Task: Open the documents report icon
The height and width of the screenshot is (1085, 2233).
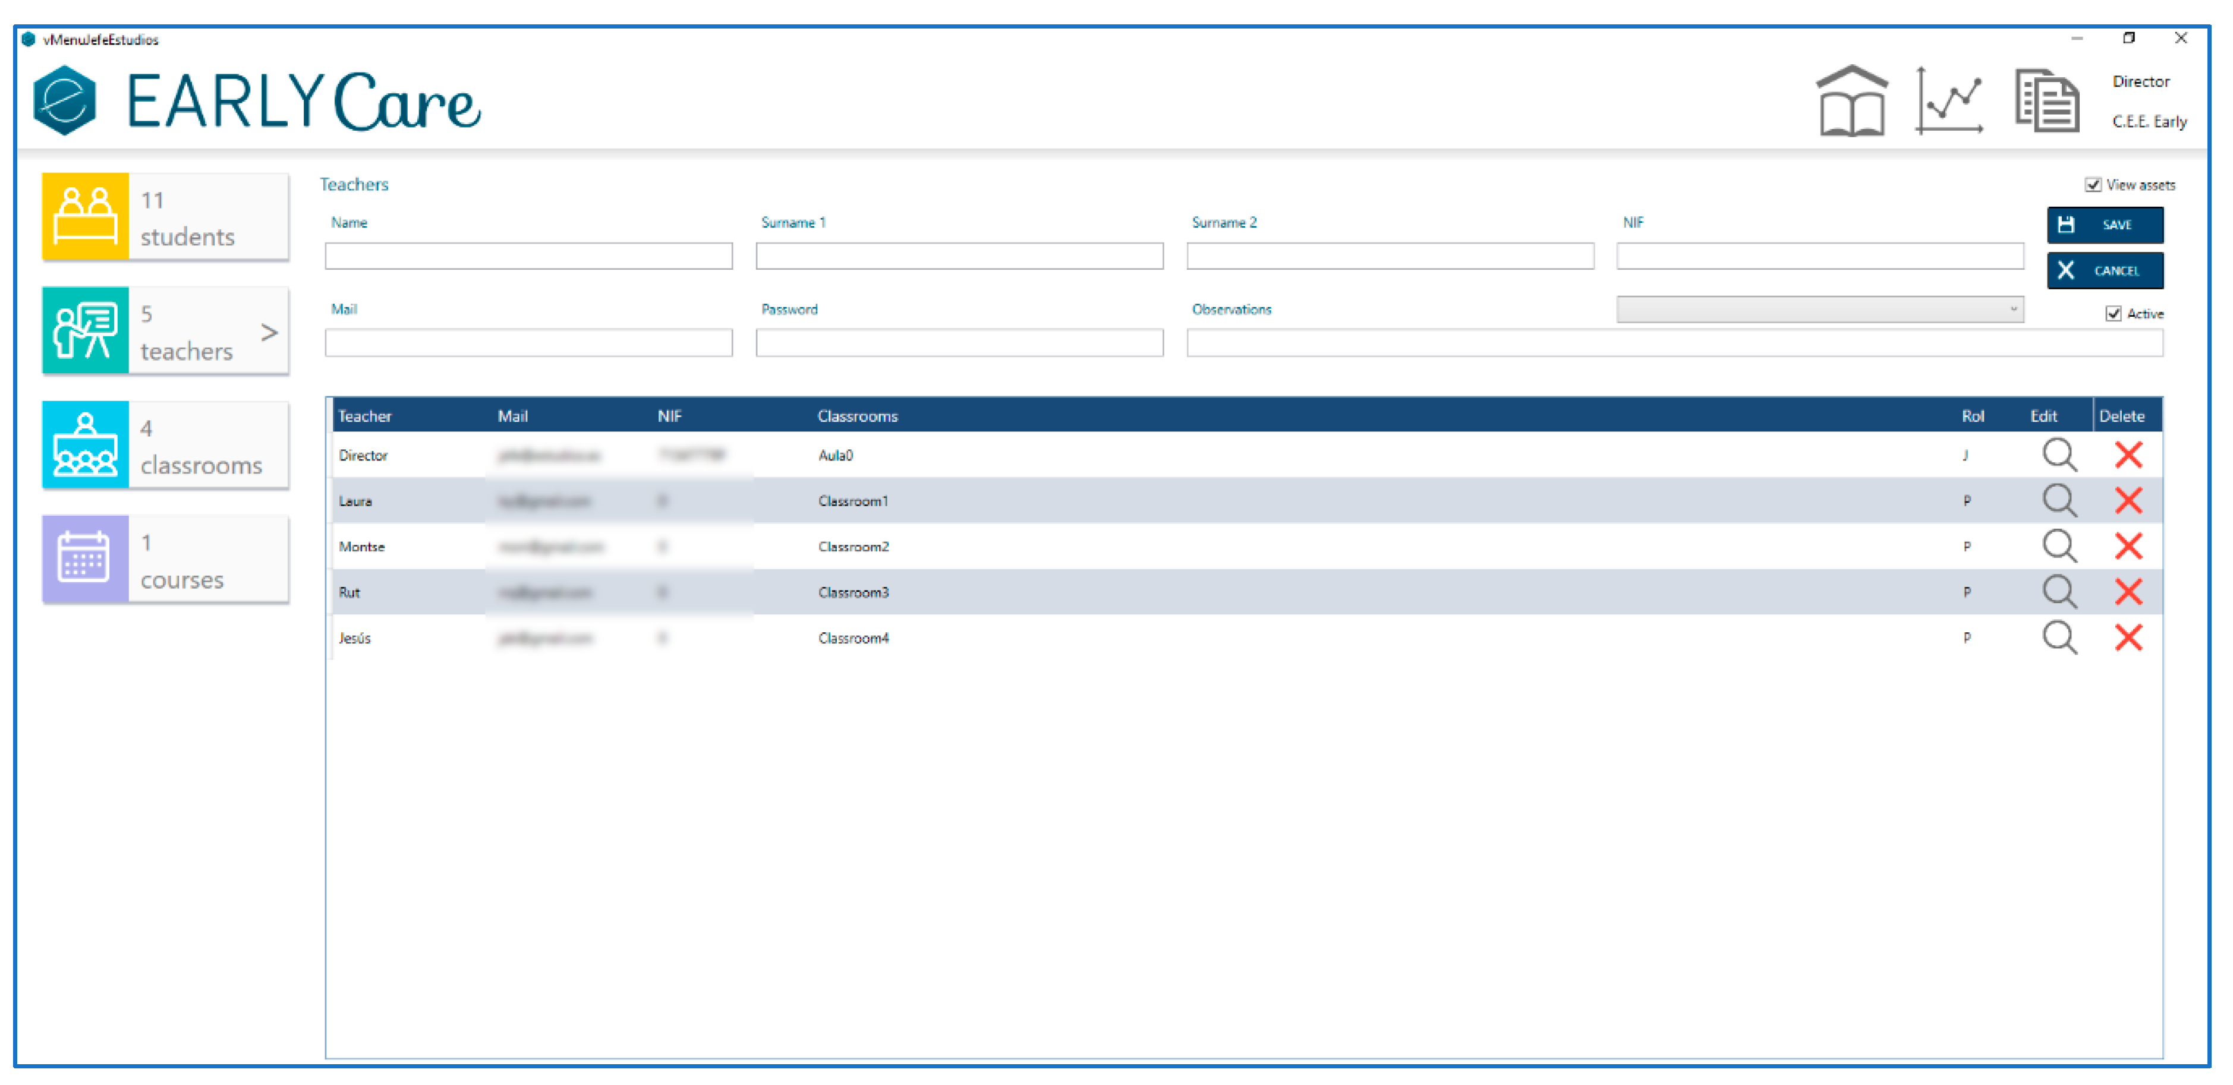Action: (2046, 102)
